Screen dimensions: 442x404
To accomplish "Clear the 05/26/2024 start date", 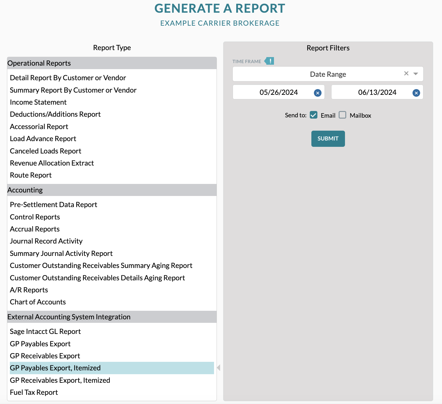I will point(317,93).
